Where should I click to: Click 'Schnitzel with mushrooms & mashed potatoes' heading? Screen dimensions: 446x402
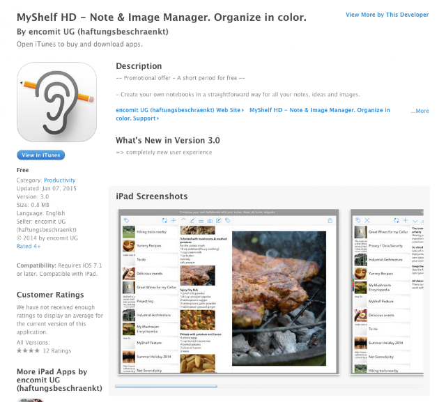coord(203,240)
